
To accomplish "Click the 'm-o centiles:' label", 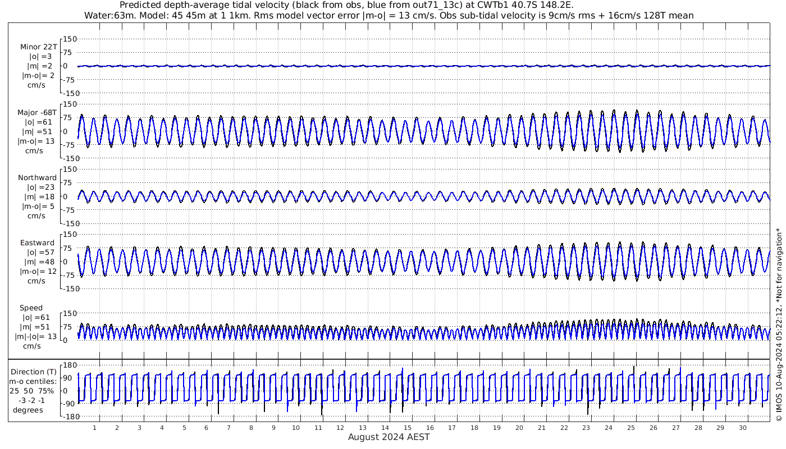I will click(33, 381).
